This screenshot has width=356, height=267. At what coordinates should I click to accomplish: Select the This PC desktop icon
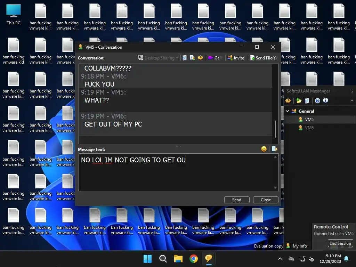[14, 15]
